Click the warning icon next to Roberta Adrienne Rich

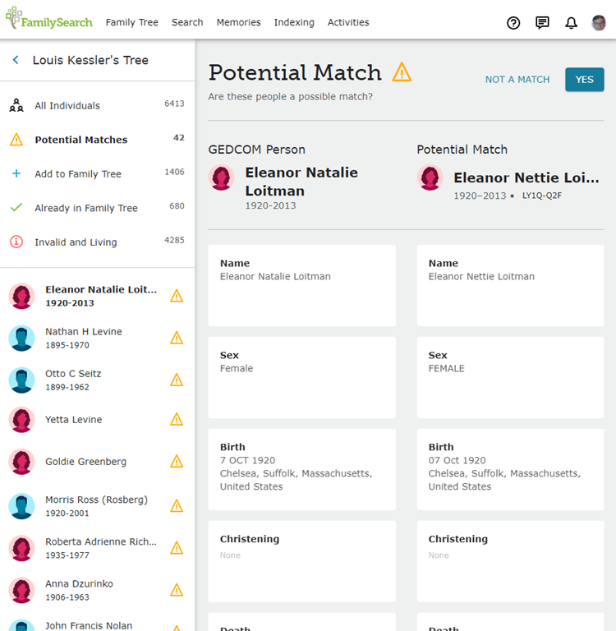177,548
